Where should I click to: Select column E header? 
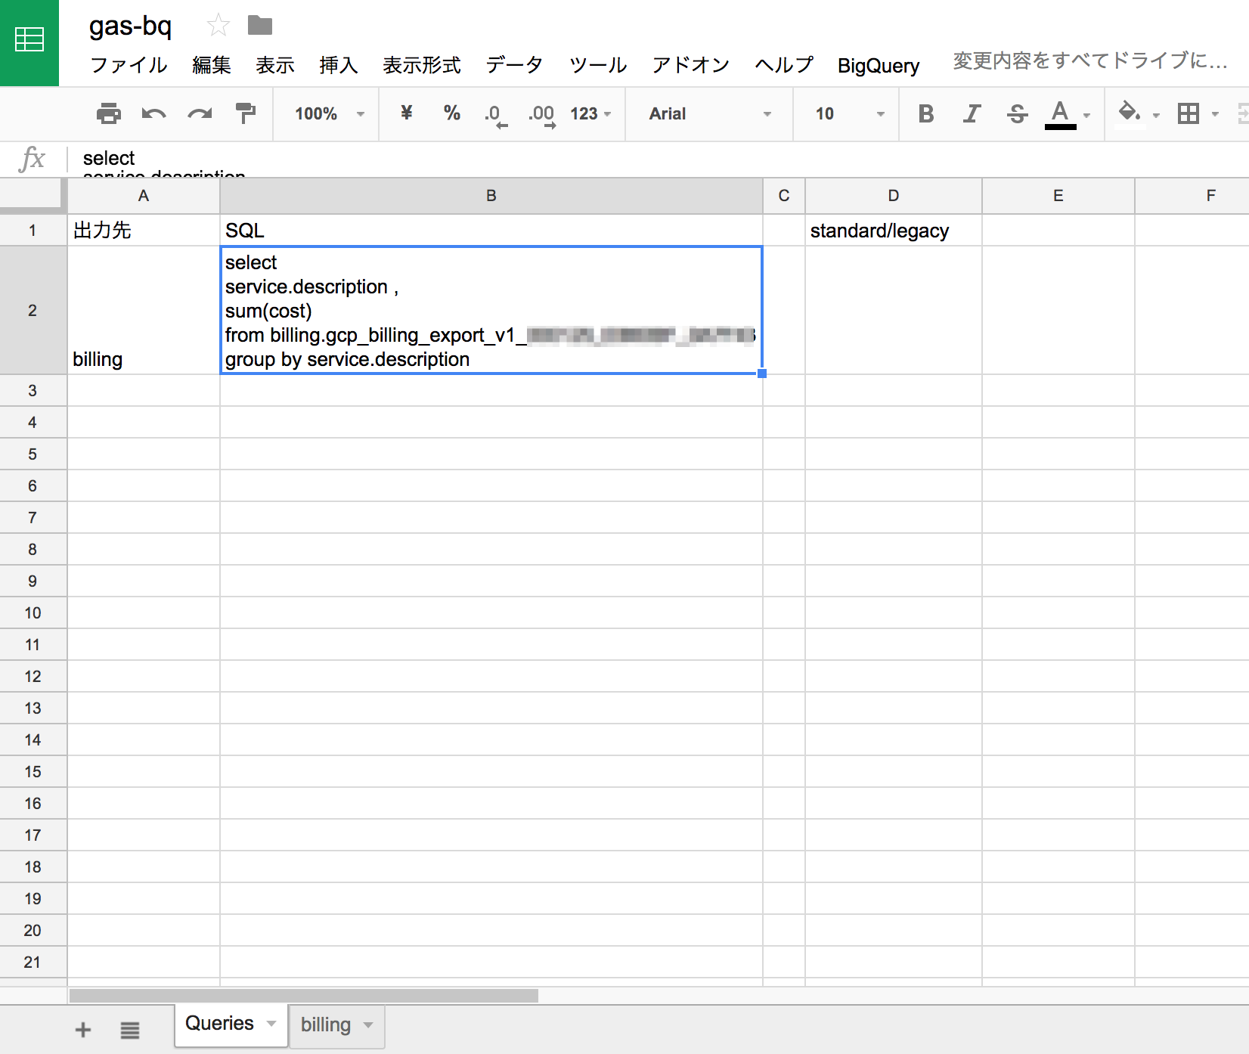[x=1058, y=196]
